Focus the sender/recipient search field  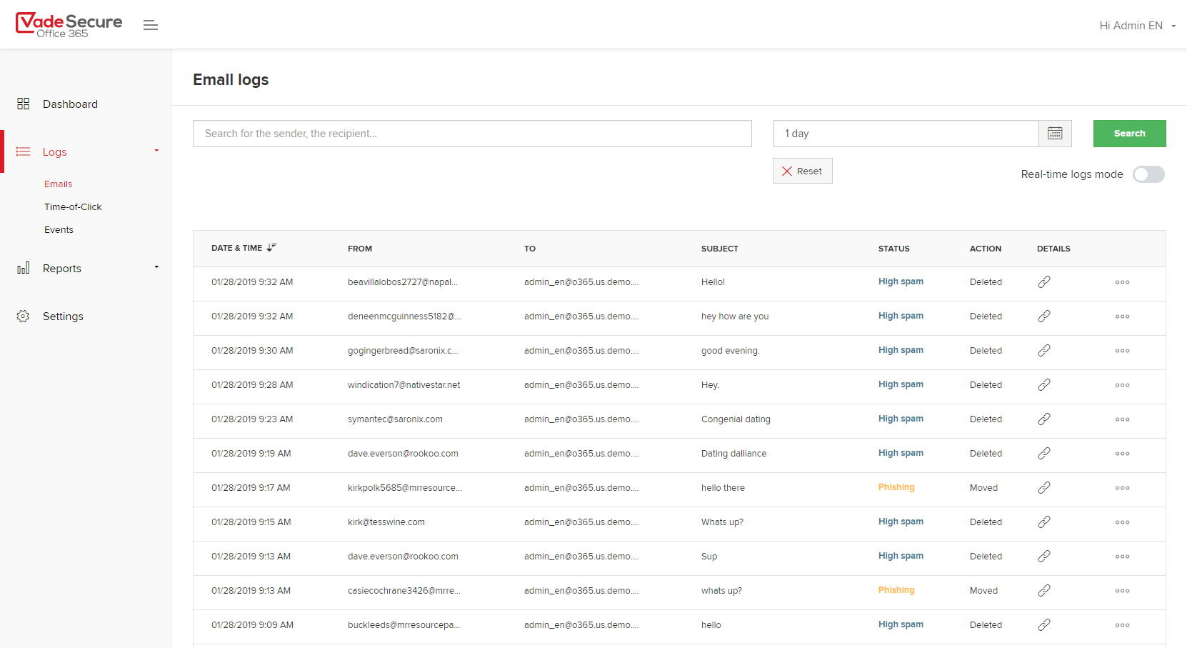pyautogui.click(x=471, y=134)
